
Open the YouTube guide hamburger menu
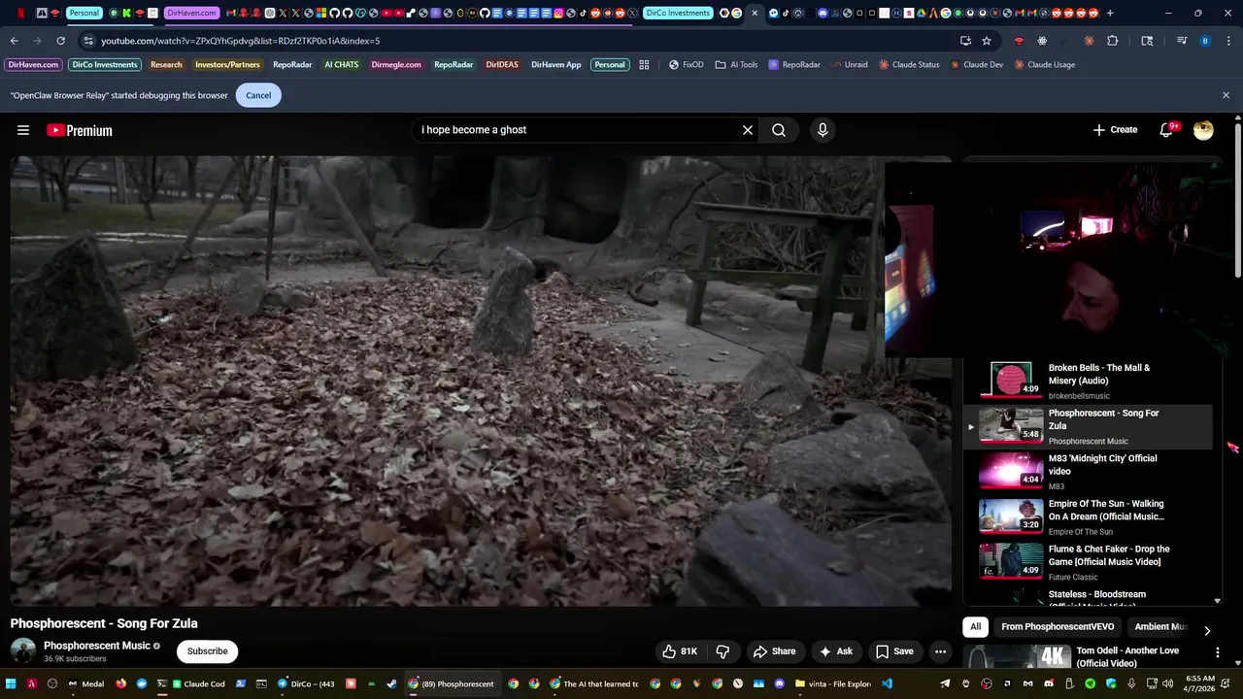(x=23, y=130)
